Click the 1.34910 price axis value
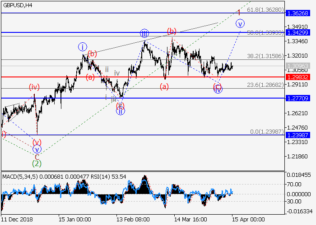316x225 pixels. tap(297, 27)
